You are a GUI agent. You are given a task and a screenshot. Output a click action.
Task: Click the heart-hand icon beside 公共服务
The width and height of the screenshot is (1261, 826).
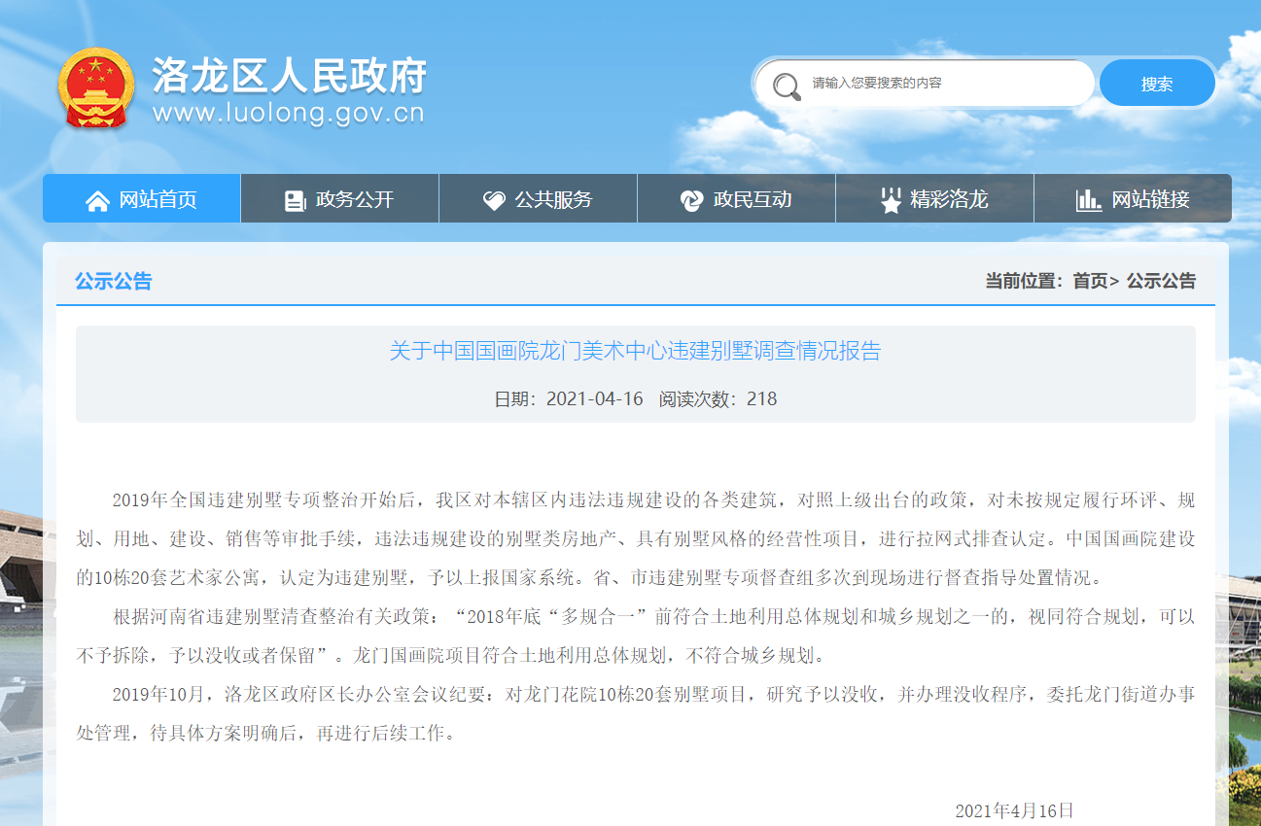494,200
